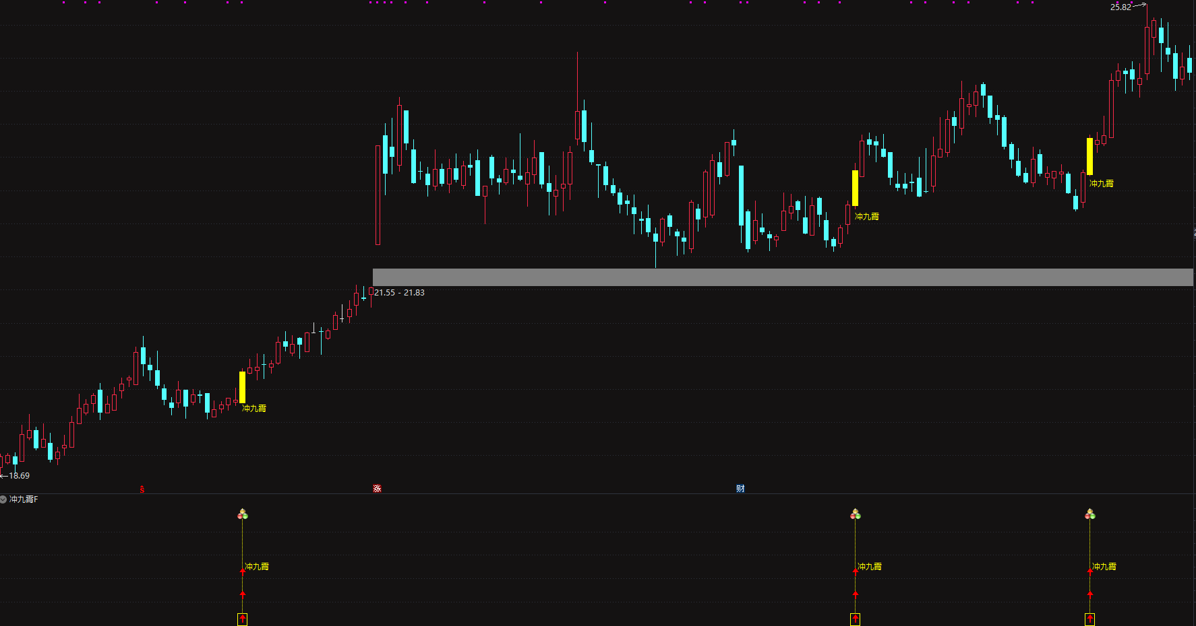Click the rightmost boxed red arrow icon
The width and height of the screenshot is (1196, 626).
1090,619
